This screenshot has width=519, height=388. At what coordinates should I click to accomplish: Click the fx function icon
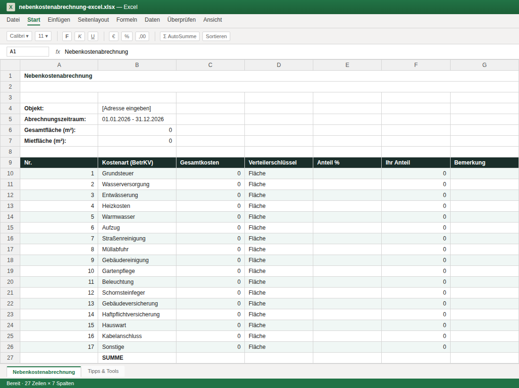(x=58, y=51)
